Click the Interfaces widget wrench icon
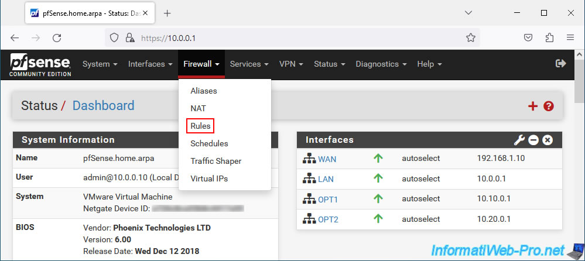The image size is (585, 261). (x=519, y=140)
